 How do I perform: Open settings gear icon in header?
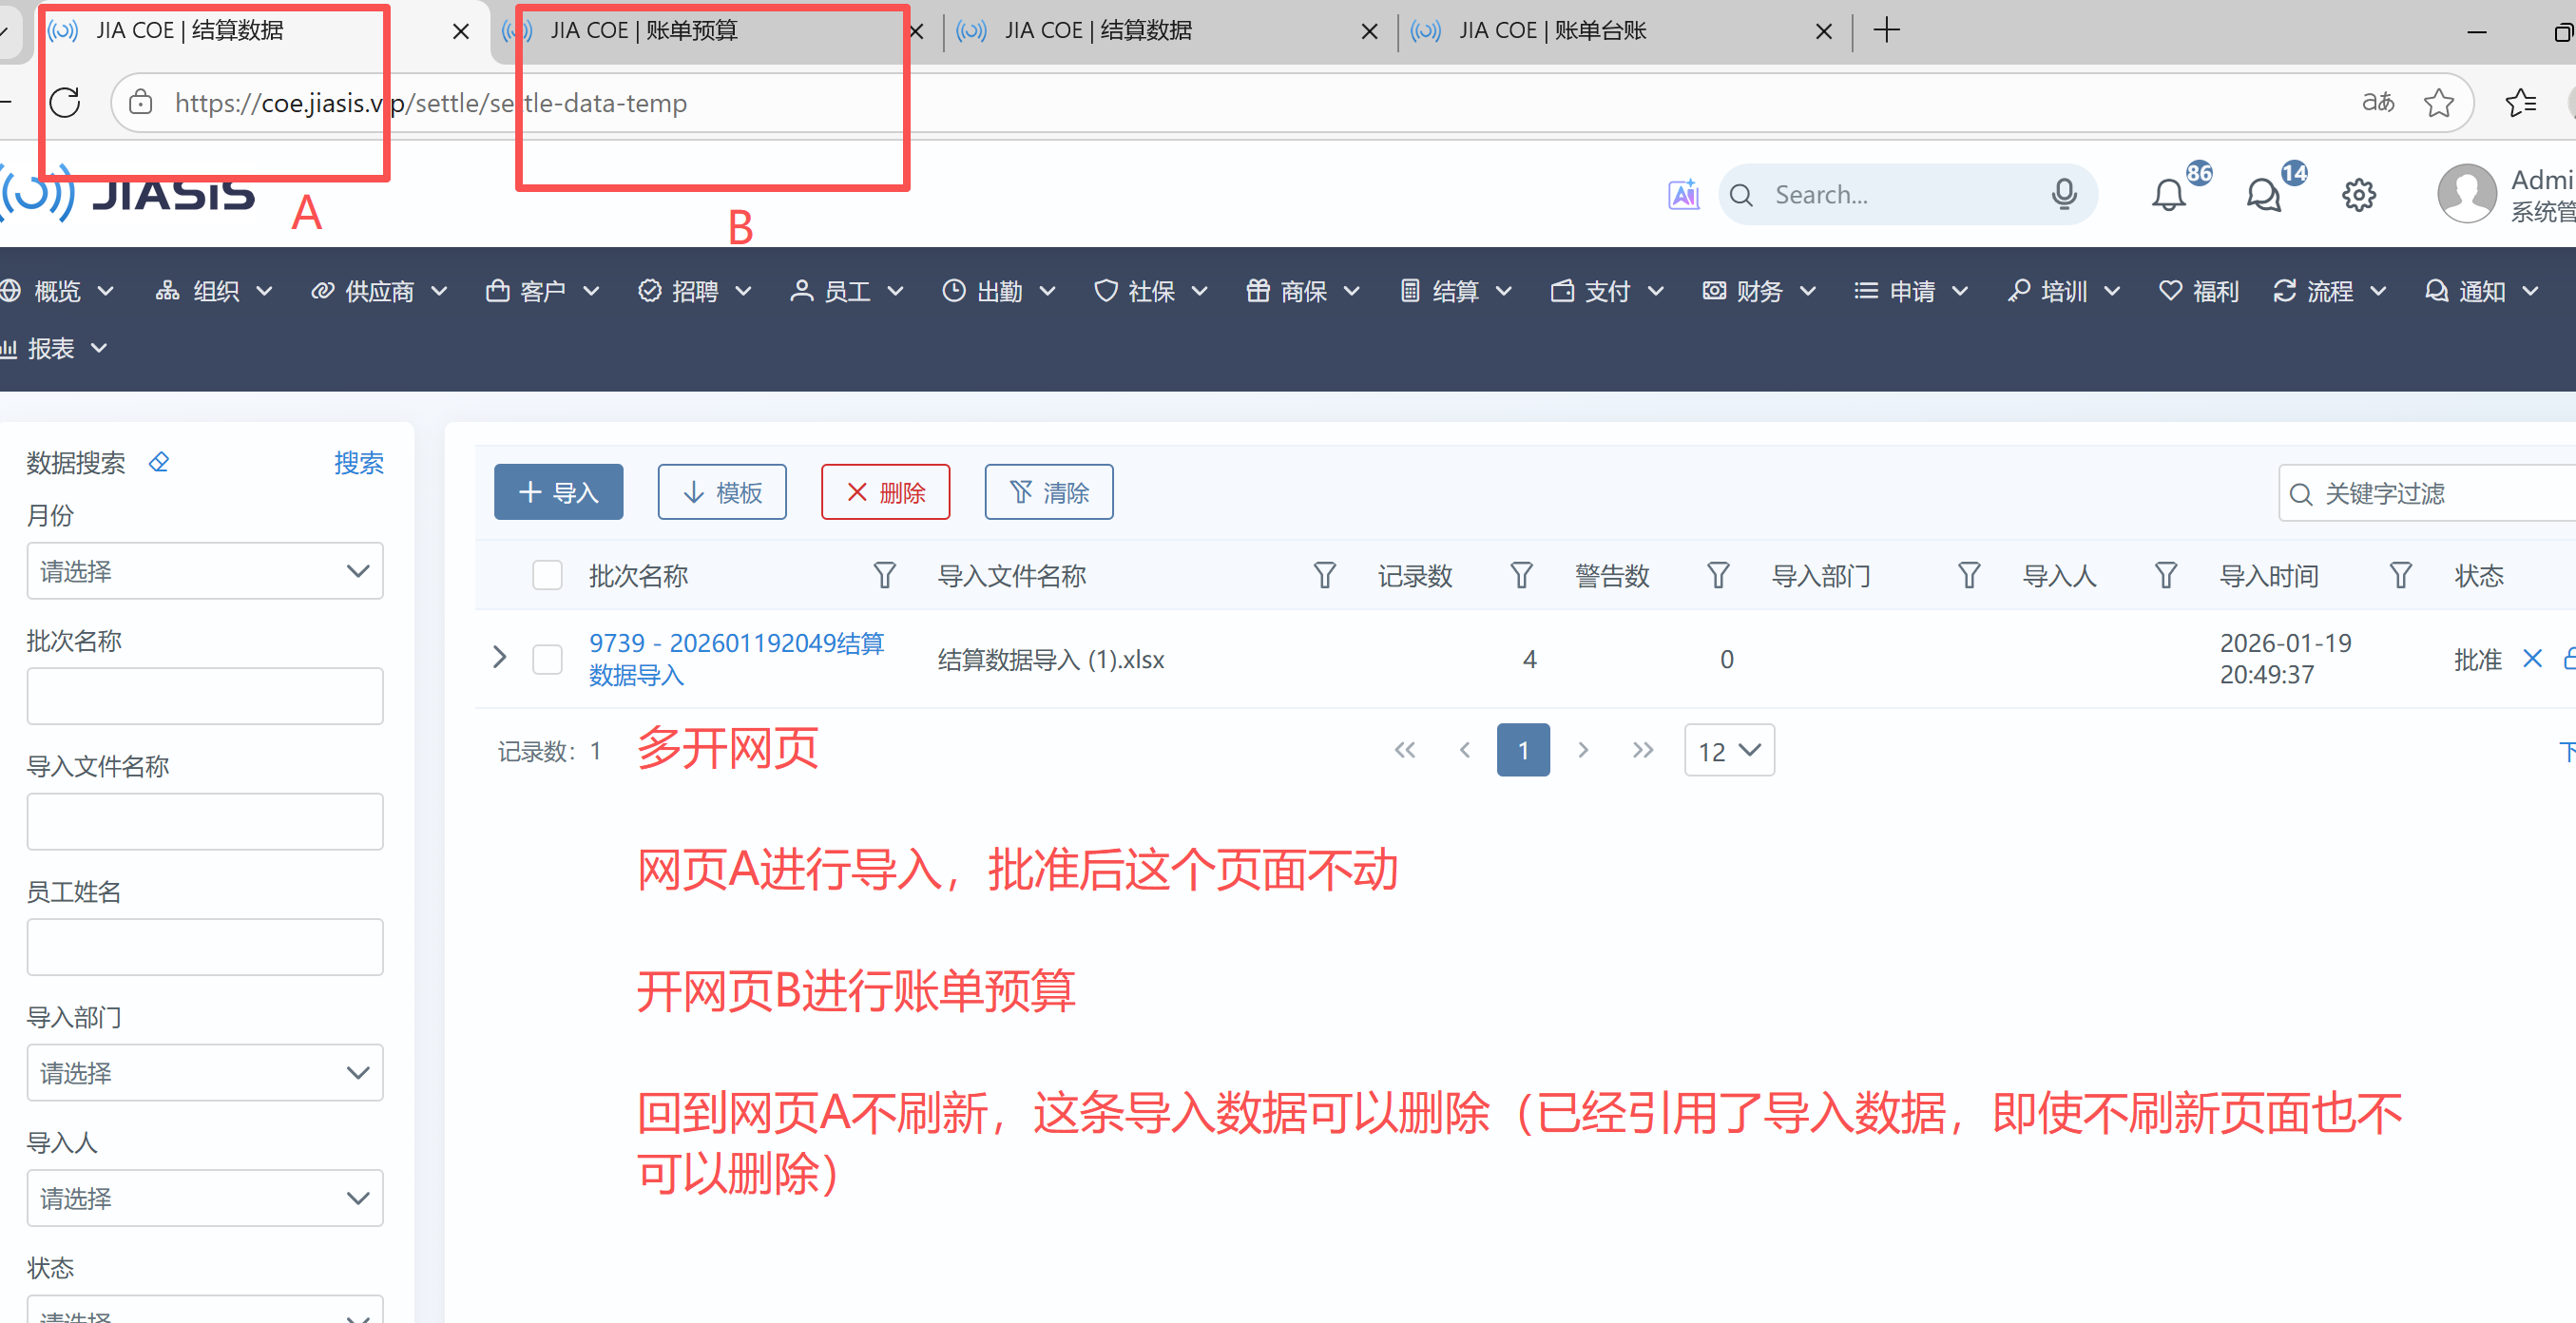pos(2358,195)
